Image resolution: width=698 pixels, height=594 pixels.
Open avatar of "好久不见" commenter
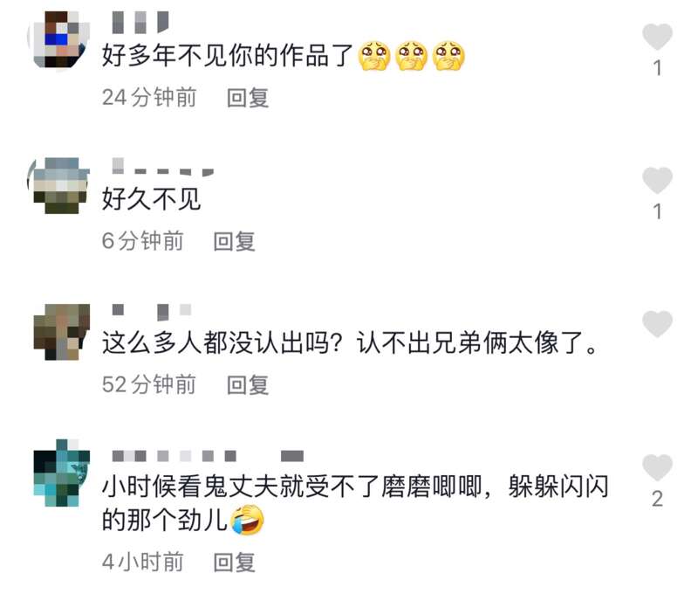click(62, 185)
